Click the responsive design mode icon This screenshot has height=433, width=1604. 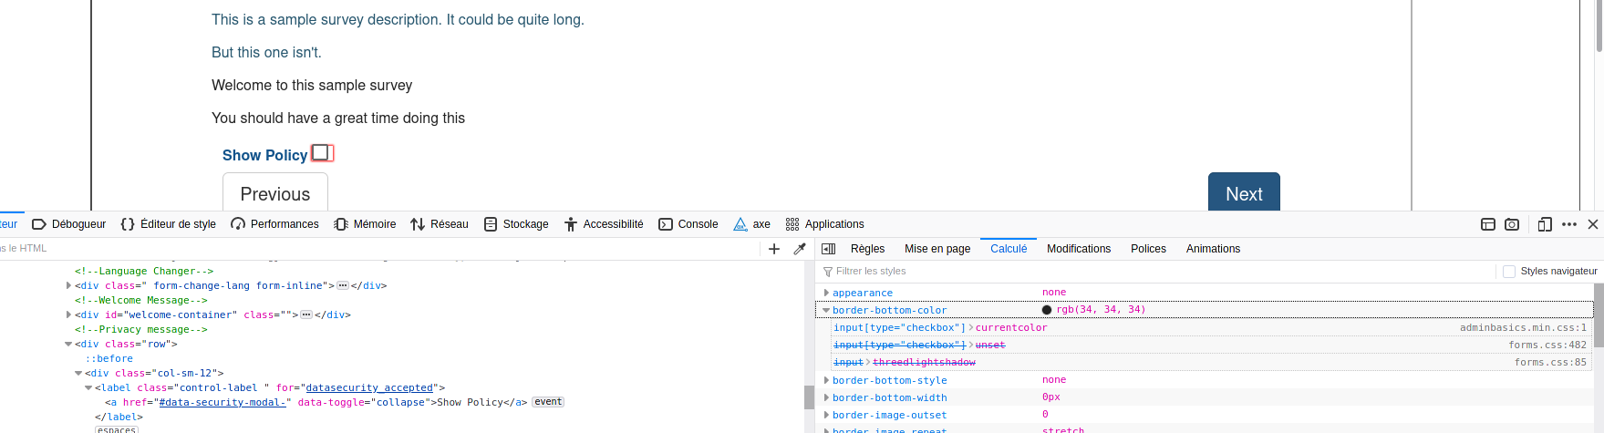pyautogui.click(x=1545, y=224)
